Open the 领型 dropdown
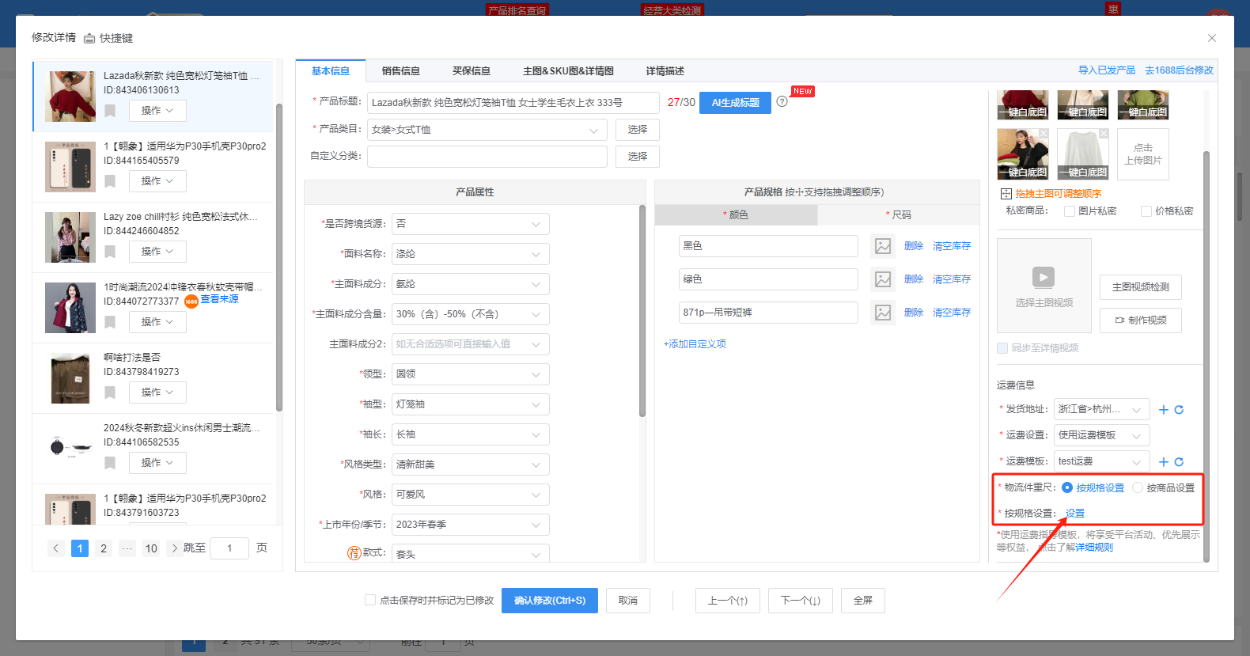This screenshot has width=1250, height=656. pyautogui.click(x=471, y=374)
